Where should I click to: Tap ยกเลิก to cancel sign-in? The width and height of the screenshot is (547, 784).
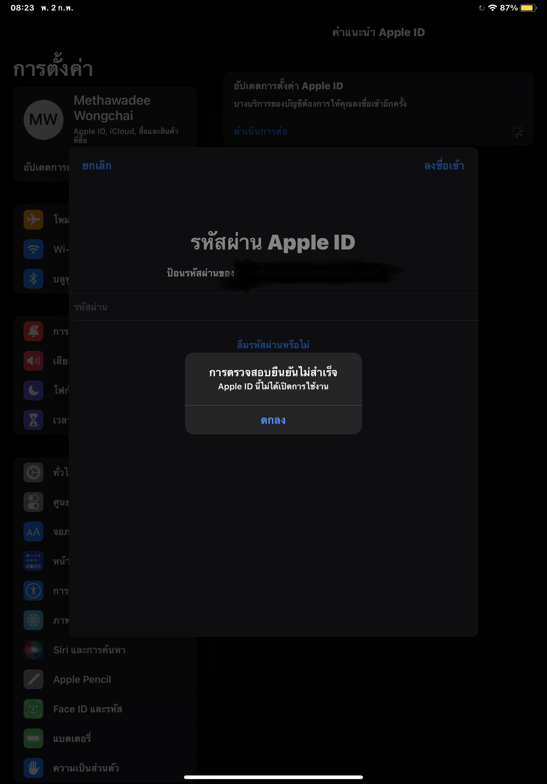(x=96, y=165)
